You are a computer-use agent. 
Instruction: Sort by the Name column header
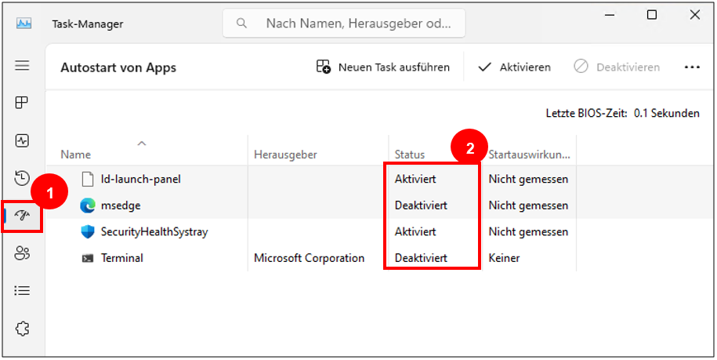tap(75, 155)
